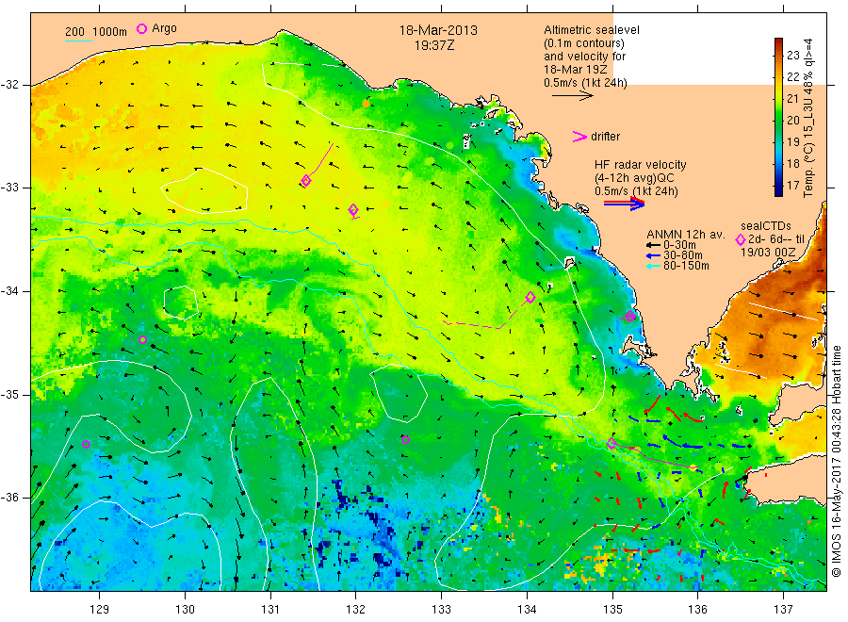The image size is (848, 622).
Task: Click the 135 longitude axis label
Action: click(612, 610)
